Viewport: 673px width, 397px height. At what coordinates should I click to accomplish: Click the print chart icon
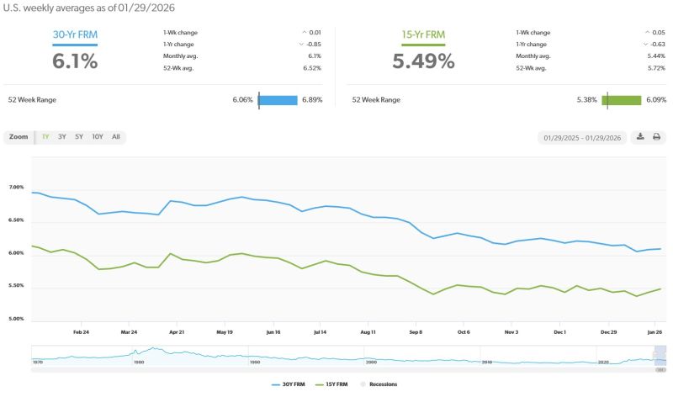657,137
